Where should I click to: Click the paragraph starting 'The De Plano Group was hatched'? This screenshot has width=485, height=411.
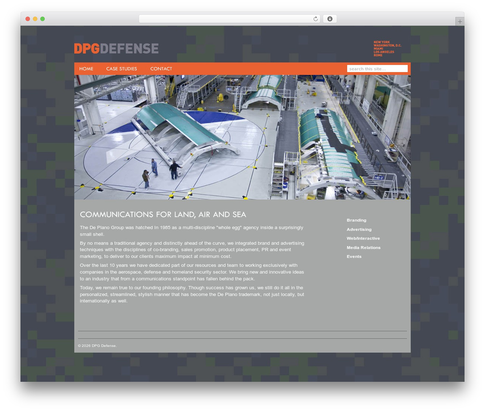[192, 231]
